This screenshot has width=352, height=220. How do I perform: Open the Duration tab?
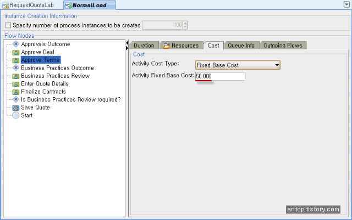144,46
